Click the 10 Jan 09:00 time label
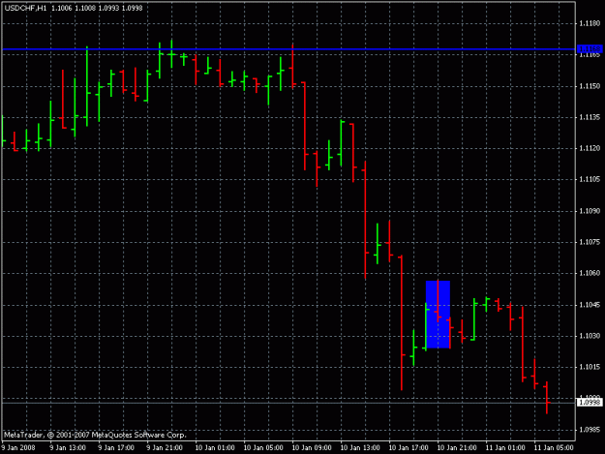 click(x=312, y=448)
